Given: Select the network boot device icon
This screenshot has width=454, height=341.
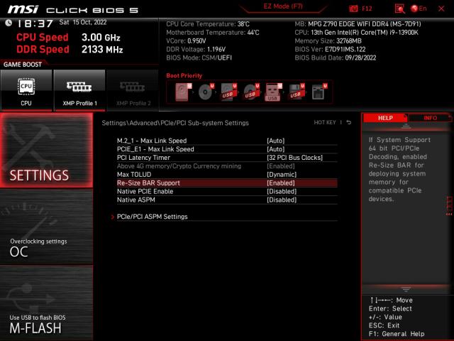Looking at the screenshot, I should click(319, 92).
